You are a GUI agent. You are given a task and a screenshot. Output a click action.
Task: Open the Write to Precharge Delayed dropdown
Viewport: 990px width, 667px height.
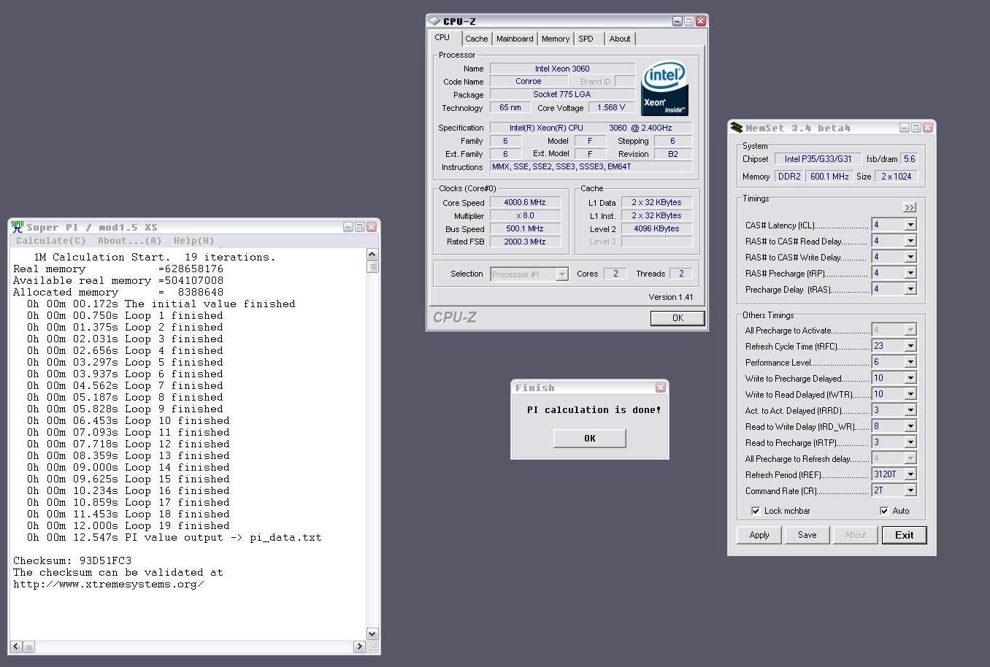click(x=910, y=378)
